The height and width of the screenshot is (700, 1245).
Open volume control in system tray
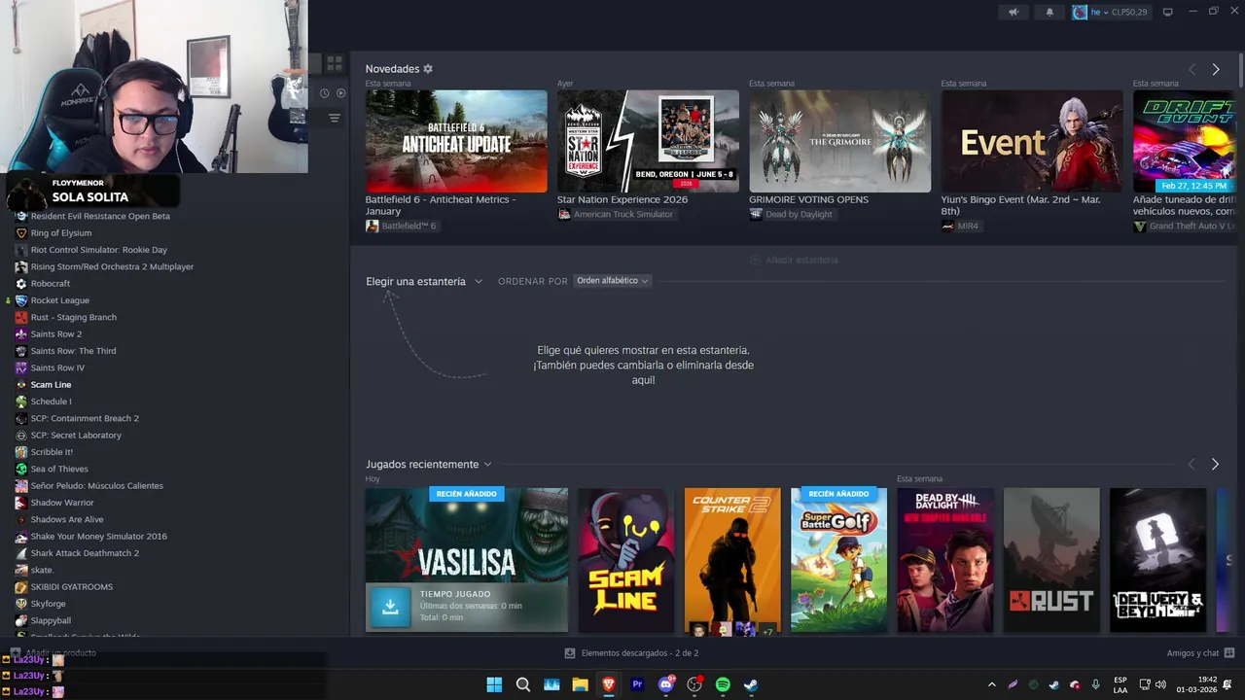(x=1160, y=684)
